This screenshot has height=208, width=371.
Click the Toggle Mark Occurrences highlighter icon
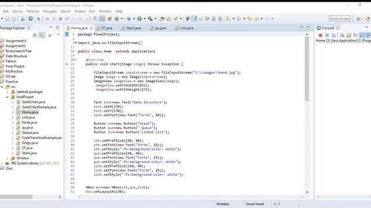coord(194,18)
